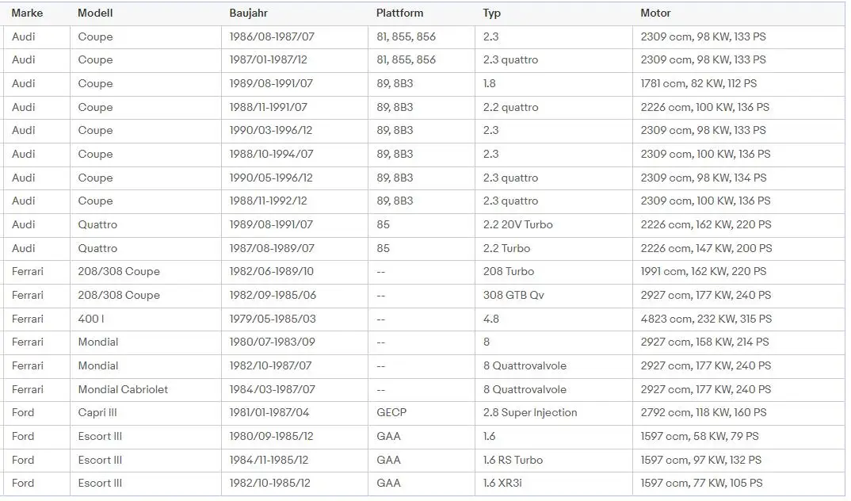This screenshot has height=501, width=851.
Task: Click the 2792 ccm, 118 KW engine cell
Action: pos(704,413)
